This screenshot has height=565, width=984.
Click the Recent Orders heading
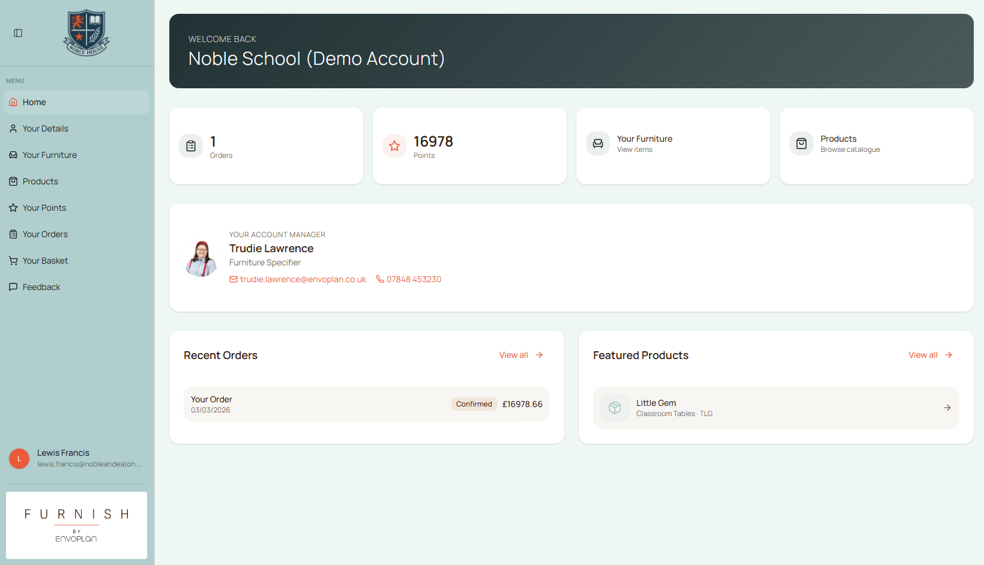[220, 355]
